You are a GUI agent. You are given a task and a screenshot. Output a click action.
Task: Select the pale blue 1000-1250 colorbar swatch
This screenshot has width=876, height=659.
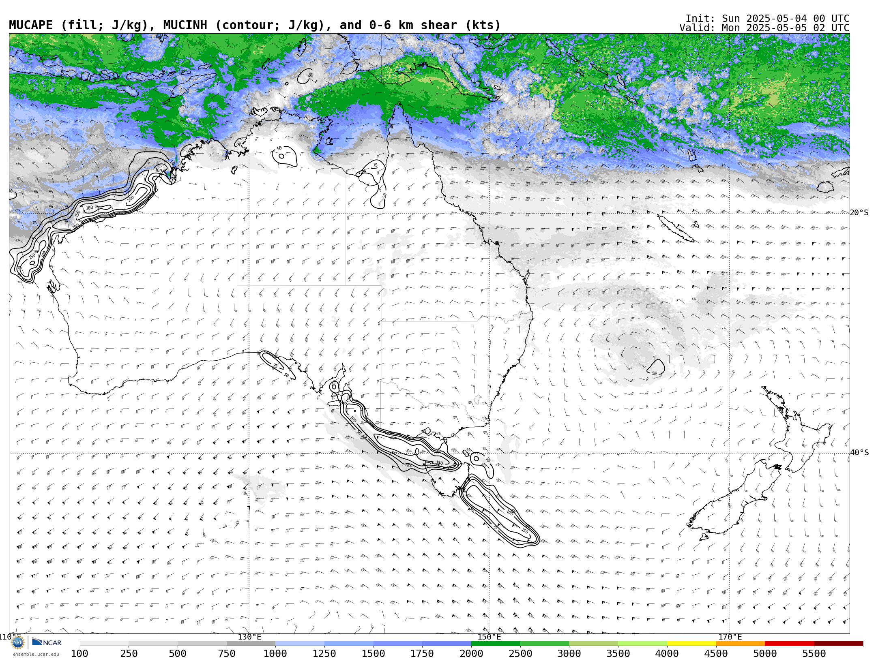click(300, 643)
